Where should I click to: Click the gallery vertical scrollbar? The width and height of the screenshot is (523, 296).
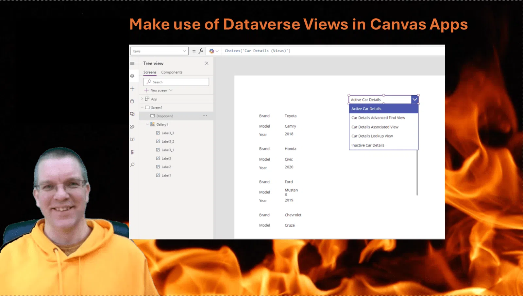point(417,173)
